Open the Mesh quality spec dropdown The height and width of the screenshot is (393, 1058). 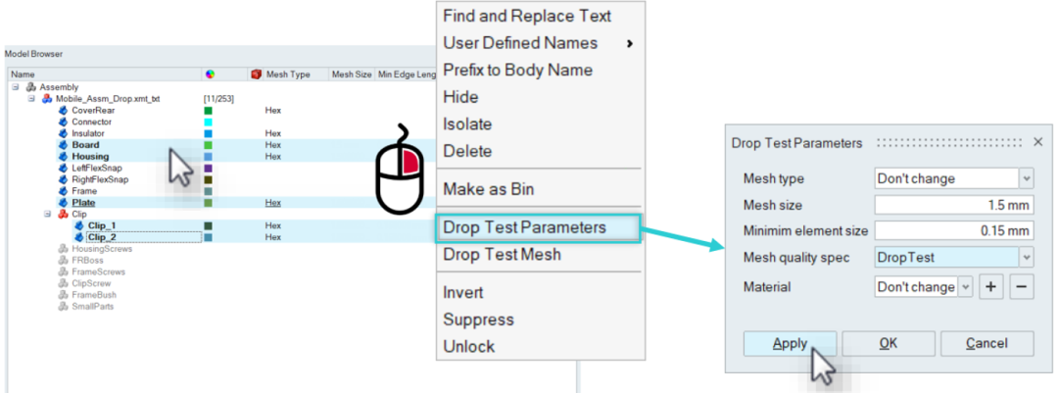pos(1026,258)
